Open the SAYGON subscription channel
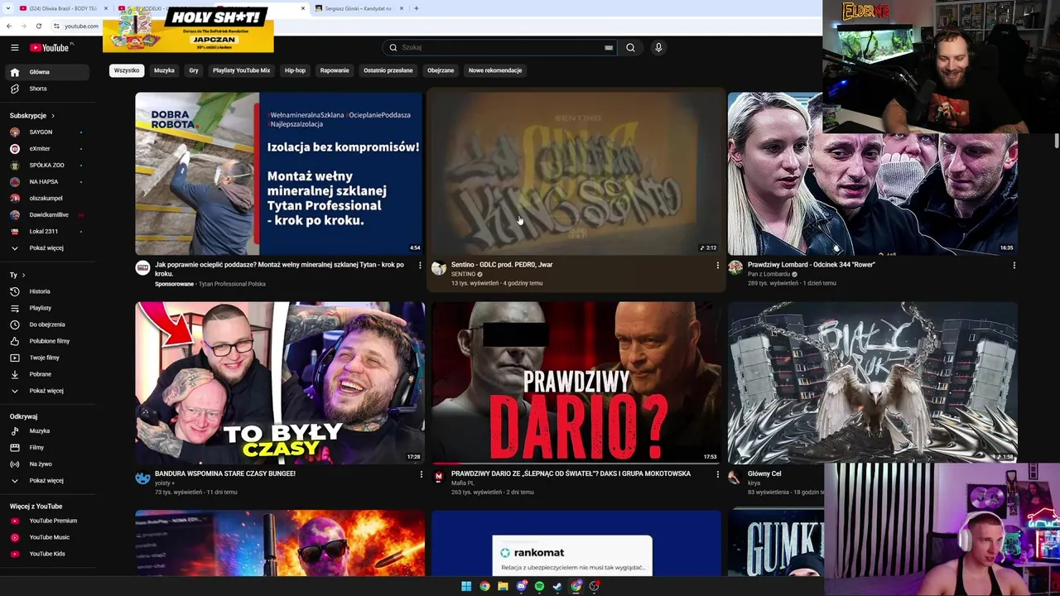The image size is (1060, 596). click(47, 132)
